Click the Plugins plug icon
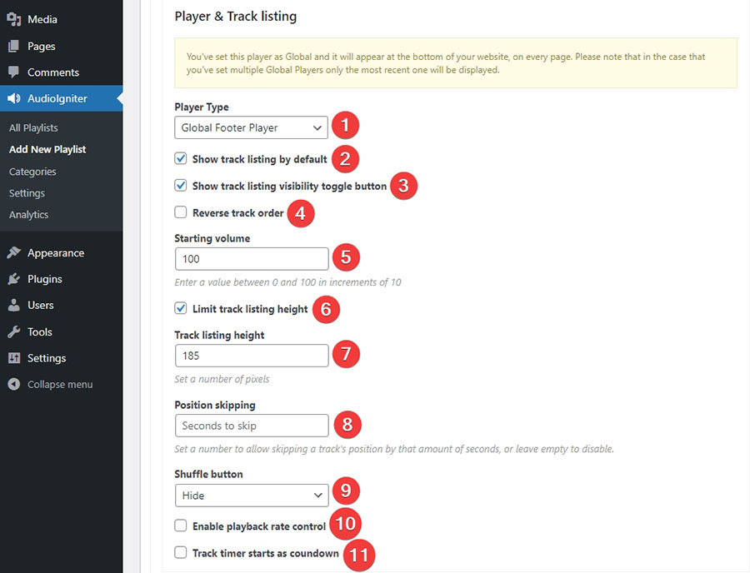Image resolution: width=750 pixels, height=573 pixels. point(14,279)
